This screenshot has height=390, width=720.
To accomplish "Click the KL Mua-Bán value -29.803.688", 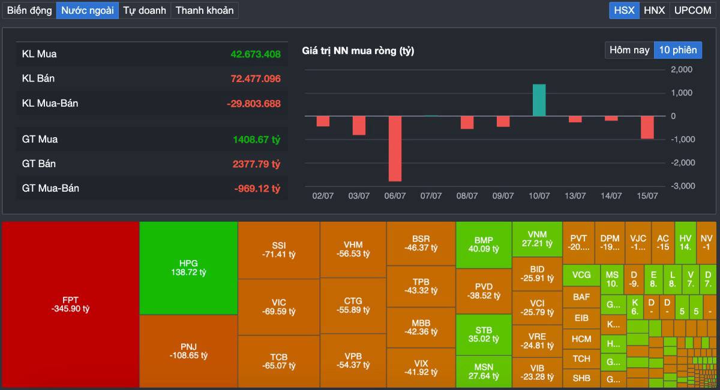I will pos(254,103).
